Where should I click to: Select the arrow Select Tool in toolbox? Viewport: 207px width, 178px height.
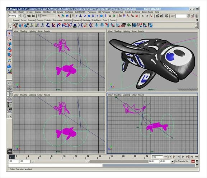coord(9,33)
